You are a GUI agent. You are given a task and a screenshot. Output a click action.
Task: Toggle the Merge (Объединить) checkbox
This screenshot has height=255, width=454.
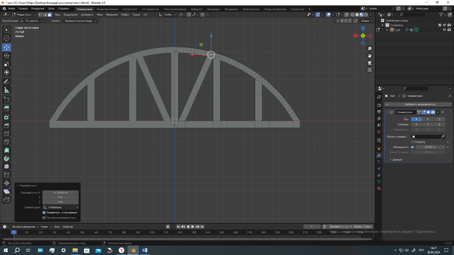click(x=413, y=147)
